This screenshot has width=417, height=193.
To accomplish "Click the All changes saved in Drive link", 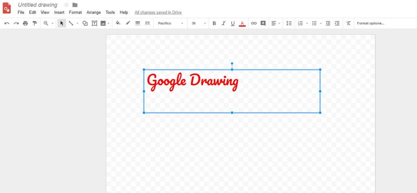I will click(158, 12).
